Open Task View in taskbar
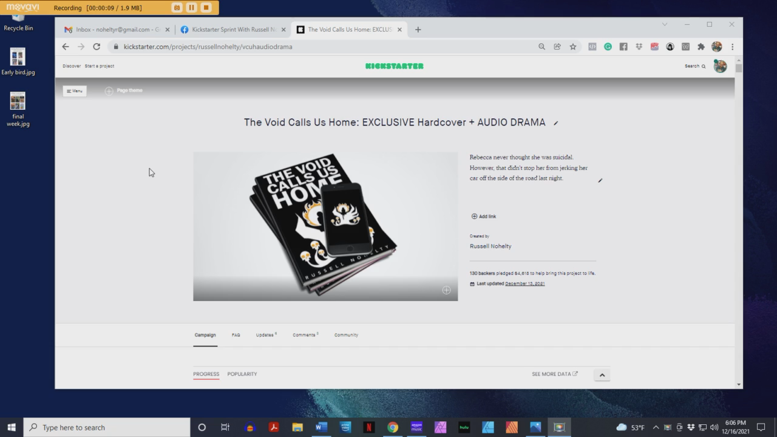 click(x=225, y=427)
